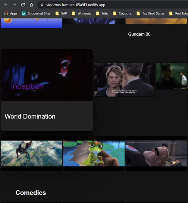Open the inception video thumbnail
The image size is (188, 203).
click(x=47, y=75)
